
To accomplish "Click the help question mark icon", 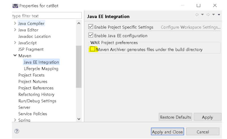I will pos(17,132).
